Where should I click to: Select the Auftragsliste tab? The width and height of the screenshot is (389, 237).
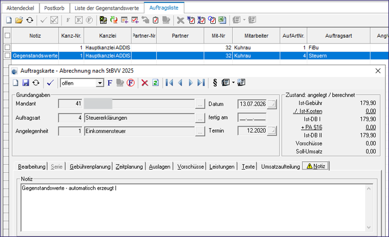(164, 8)
